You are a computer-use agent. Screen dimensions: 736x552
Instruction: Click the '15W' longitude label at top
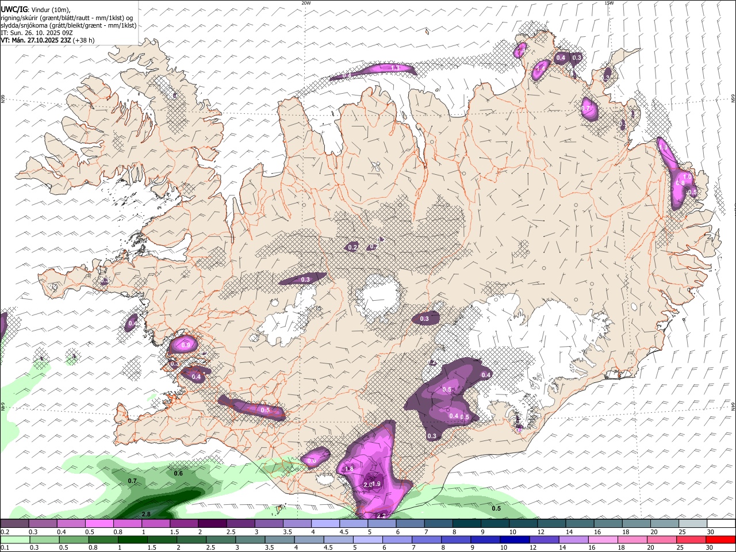[x=609, y=3]
